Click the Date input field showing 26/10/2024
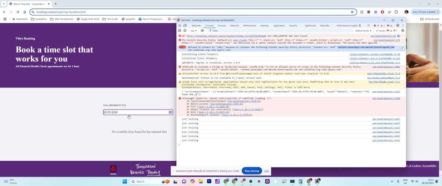 tap(138, 112)
